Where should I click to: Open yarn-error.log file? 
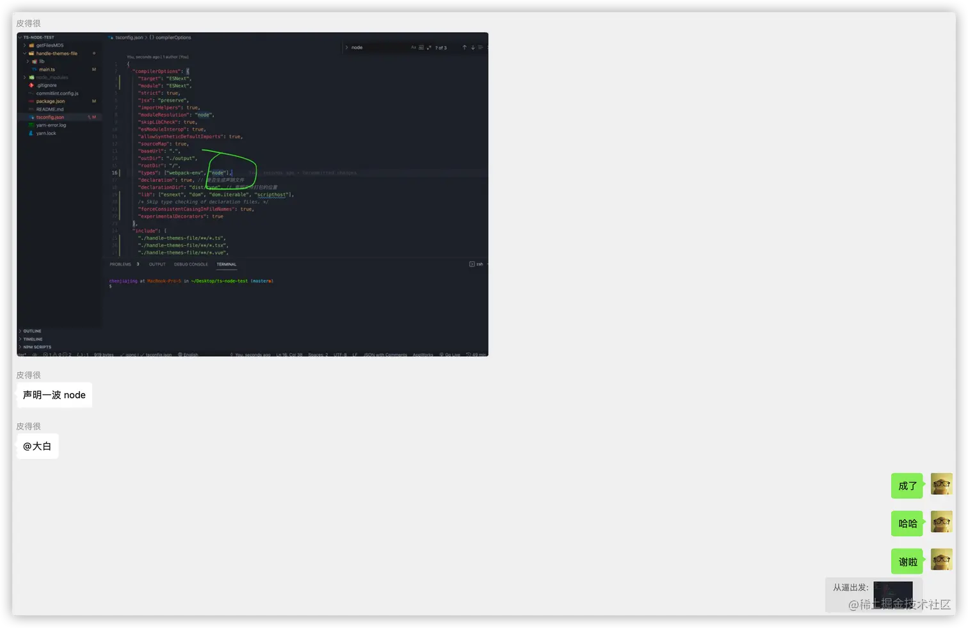(x=51, y=125)
